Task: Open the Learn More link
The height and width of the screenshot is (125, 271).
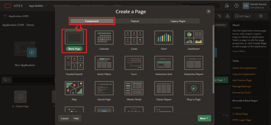Action: pos(240,51)
